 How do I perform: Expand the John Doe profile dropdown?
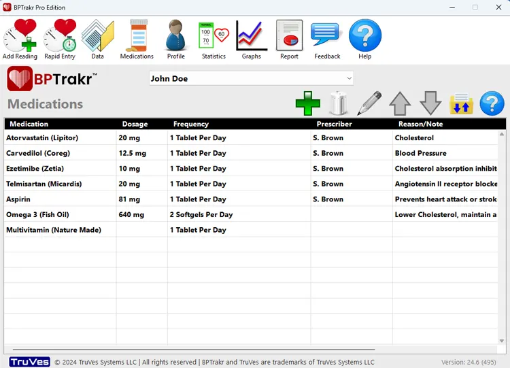pos(349,78)
